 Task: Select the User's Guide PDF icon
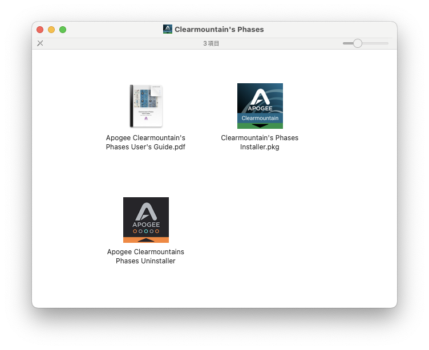[x=146, y=106]
